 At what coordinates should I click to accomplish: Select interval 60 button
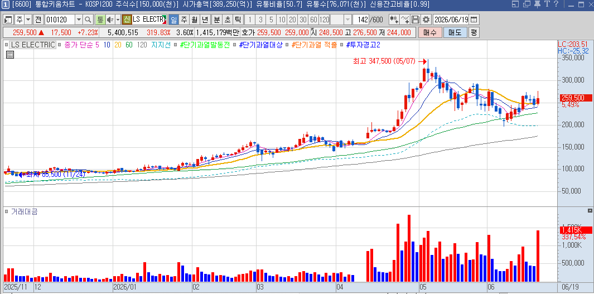[313, 20]
